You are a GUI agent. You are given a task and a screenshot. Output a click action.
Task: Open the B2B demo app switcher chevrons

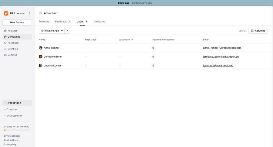coord(30,13)
